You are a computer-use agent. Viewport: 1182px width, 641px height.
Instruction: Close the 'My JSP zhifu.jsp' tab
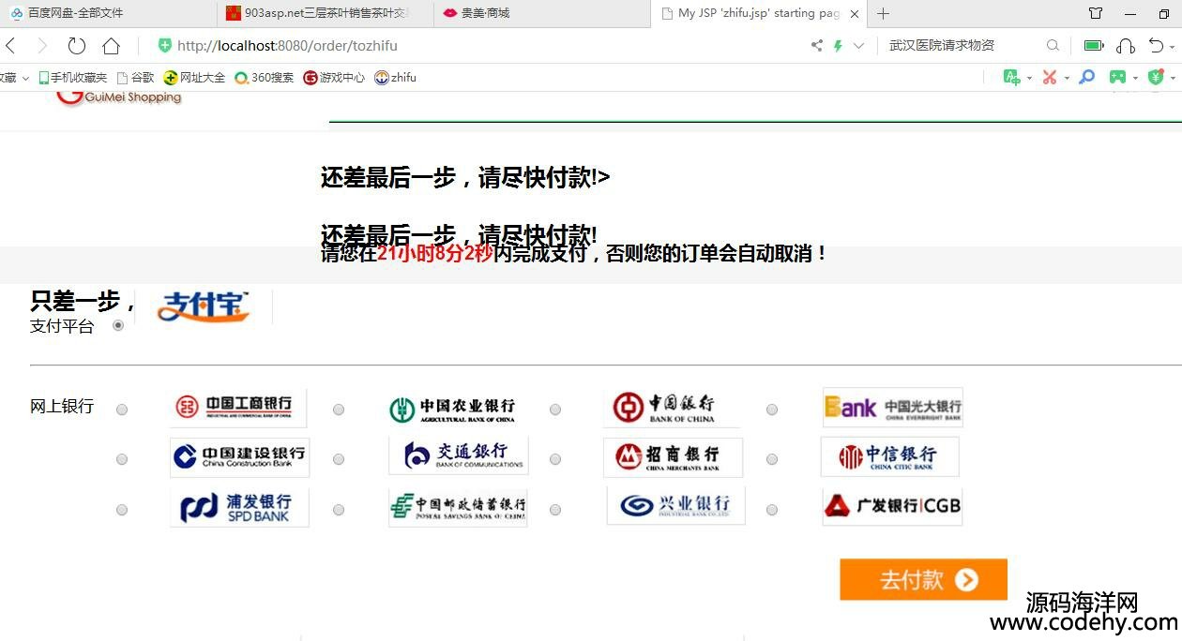pyautogui.click(x=854, y=13)
